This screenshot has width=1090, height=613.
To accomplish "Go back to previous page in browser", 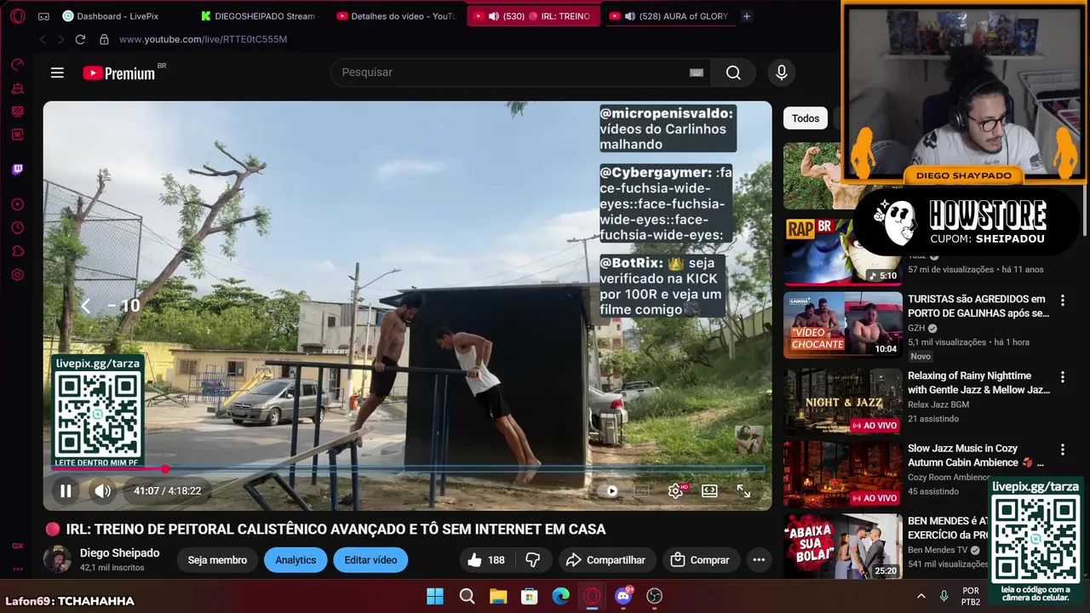I will [x=43, y=39].
